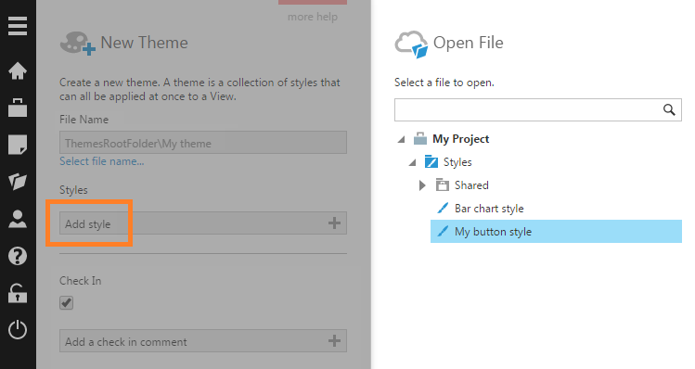Click the plus icon in Add style
695x369 pixels.
click(334, 223)
